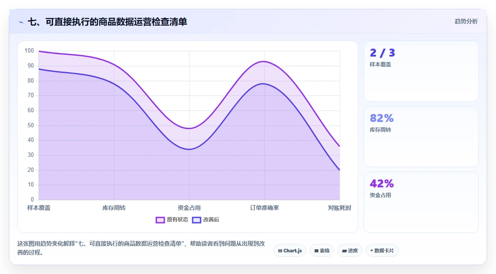Click the 改善后 legend label
Image resolution: width=496 pixels, height=274 pixels.
(211, 219)
